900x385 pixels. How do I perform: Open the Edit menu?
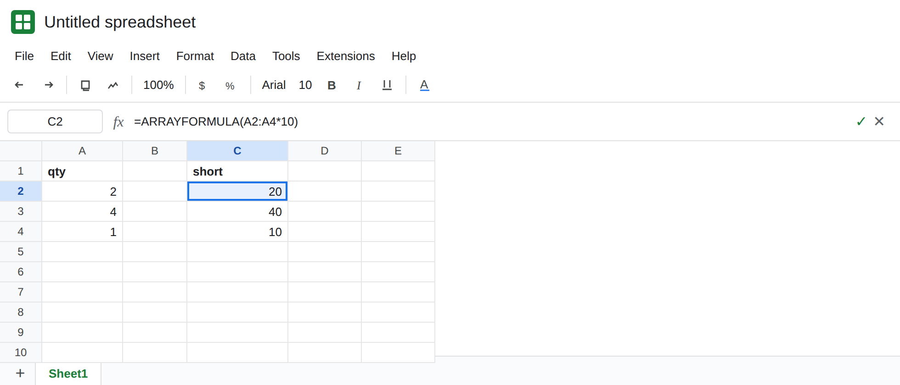coord(61,56)
